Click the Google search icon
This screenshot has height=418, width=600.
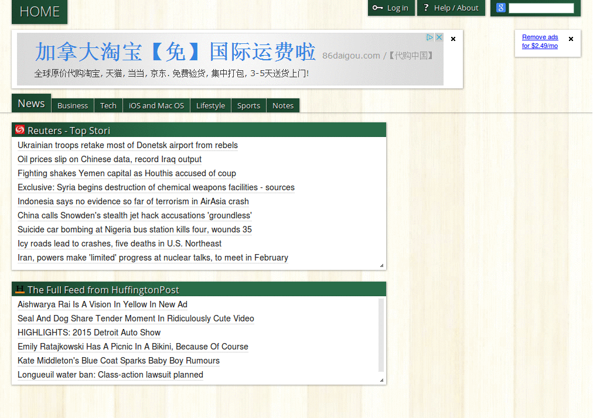click(500, 8)
